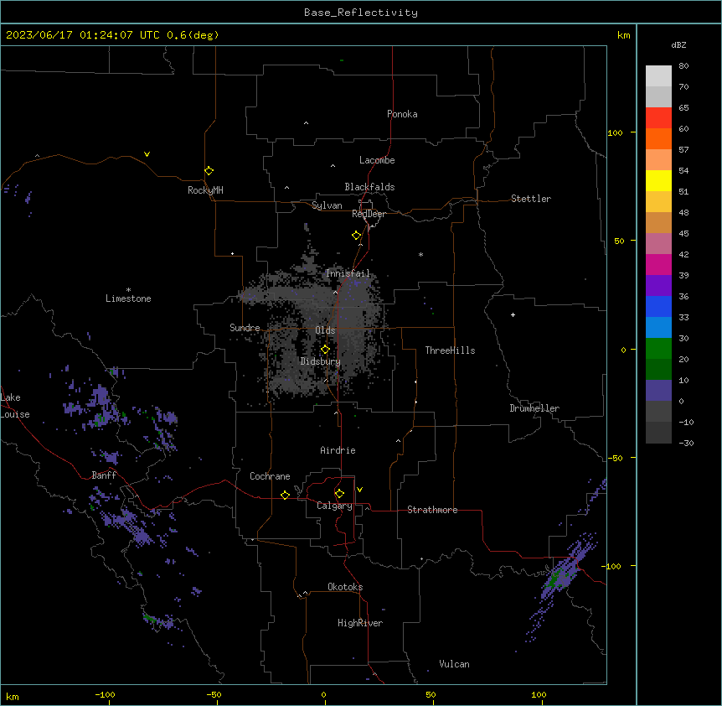Screen dimensions: 722x706
Task: Select the yellow diamond between Olds and Didsbury
Action: pyautogui.click(x=325, y=350)
